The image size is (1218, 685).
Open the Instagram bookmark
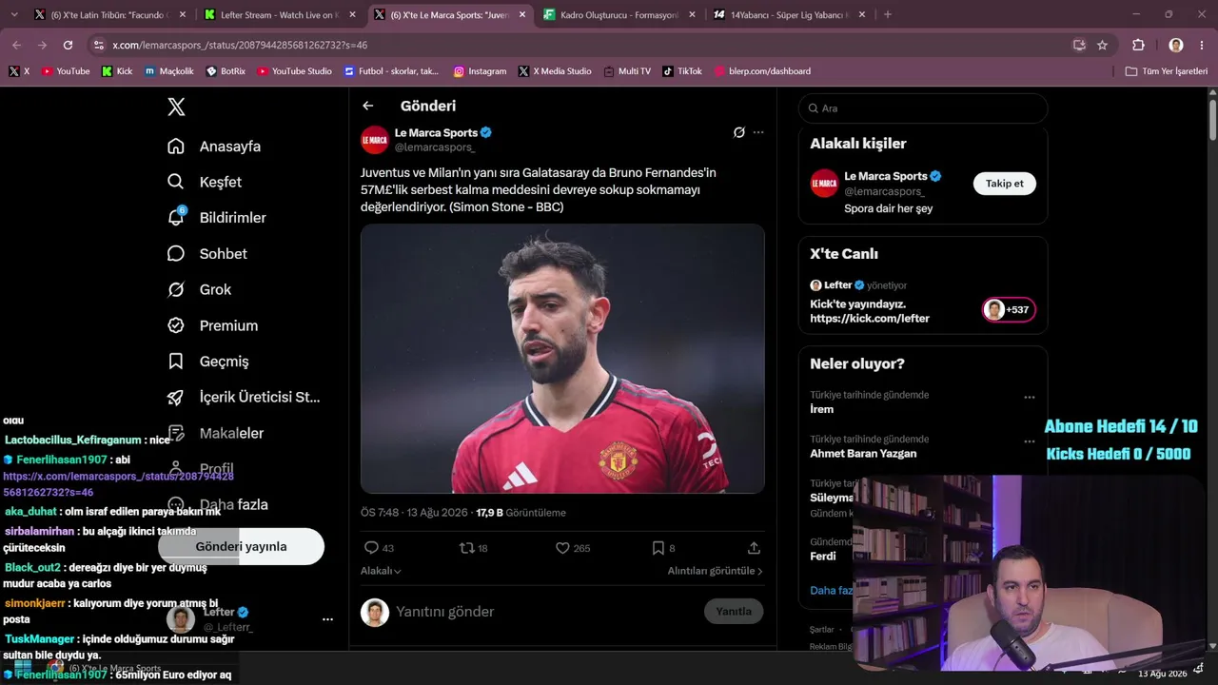(480, 71)
